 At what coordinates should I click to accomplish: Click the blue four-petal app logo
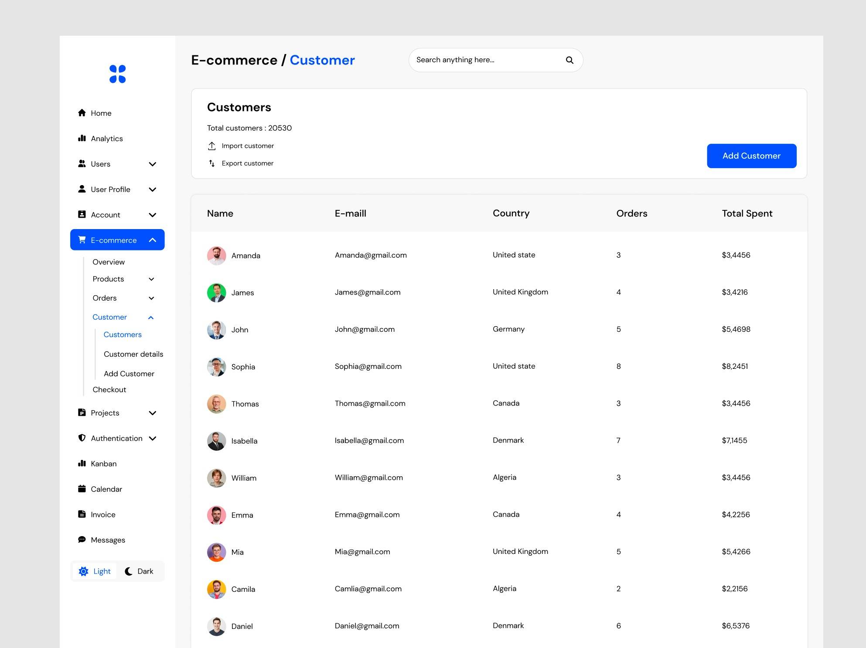tap(117, 74)
